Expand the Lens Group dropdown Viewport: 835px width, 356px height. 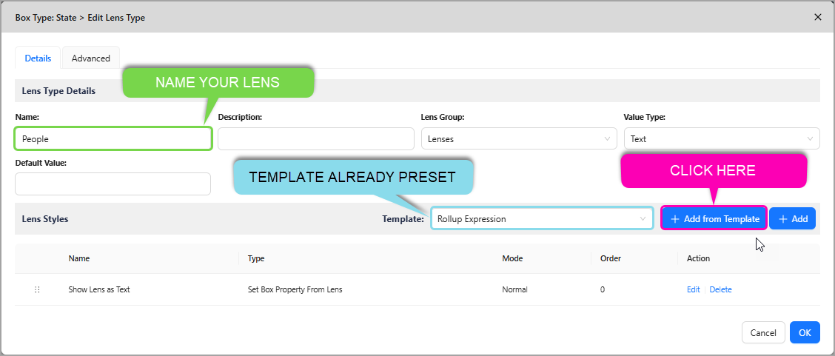pyautogui.click(x=518, y=138)
